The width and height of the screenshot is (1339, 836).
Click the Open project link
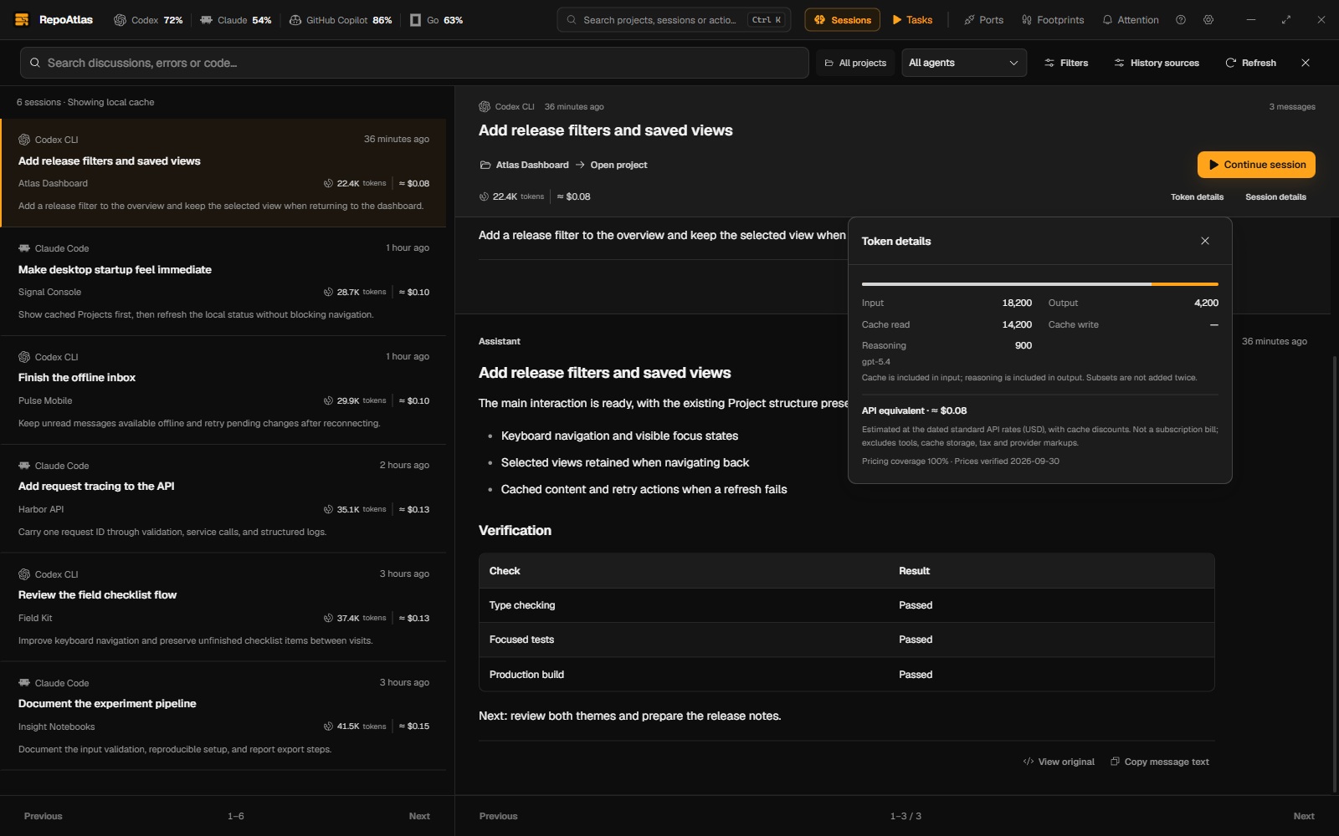click(x=618, y=165)
